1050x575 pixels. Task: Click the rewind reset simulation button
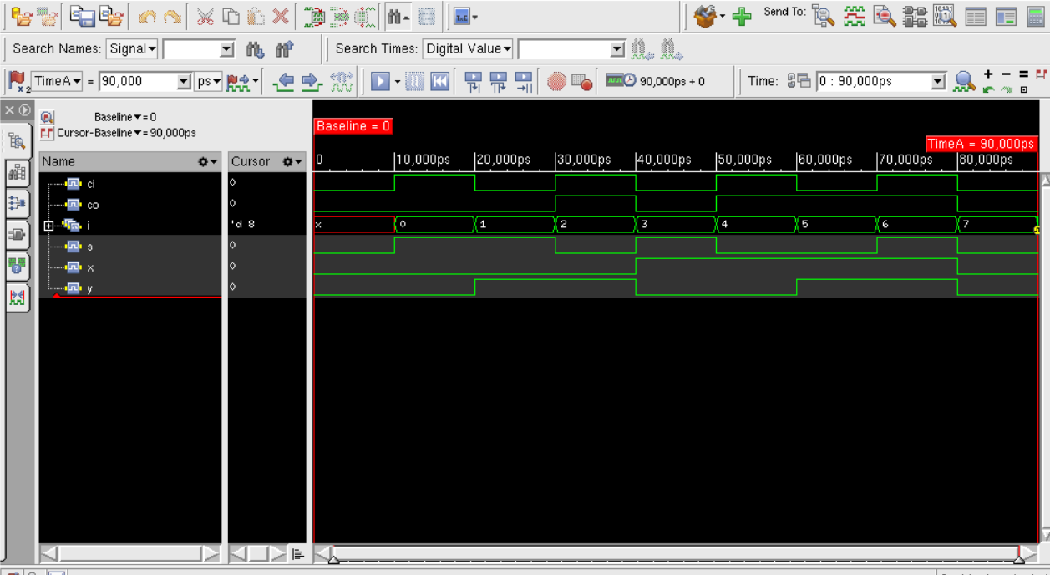(440, 81)
